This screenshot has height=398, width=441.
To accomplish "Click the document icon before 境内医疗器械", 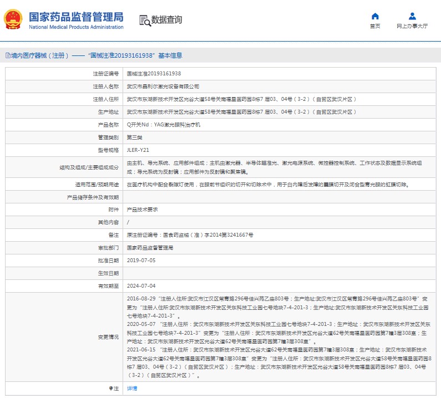I will [x=7, y=55].
